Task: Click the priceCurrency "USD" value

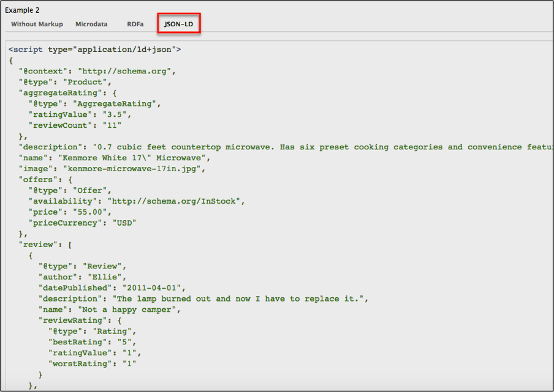Action: pyautogui.click(x=124, y=223)
